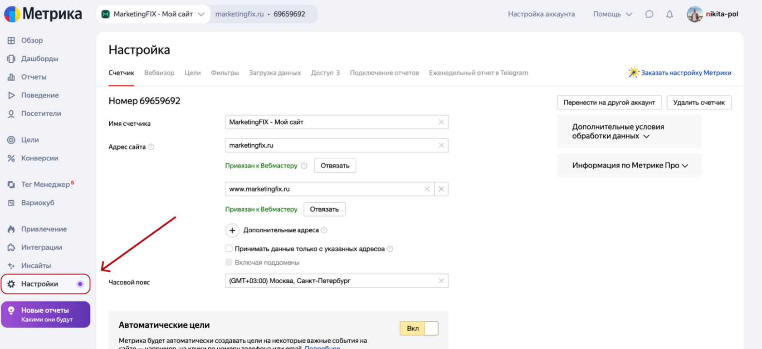This screenshot has width=762, height=349.
Task: Click the time zone input field
Action: tap(331, 281)
